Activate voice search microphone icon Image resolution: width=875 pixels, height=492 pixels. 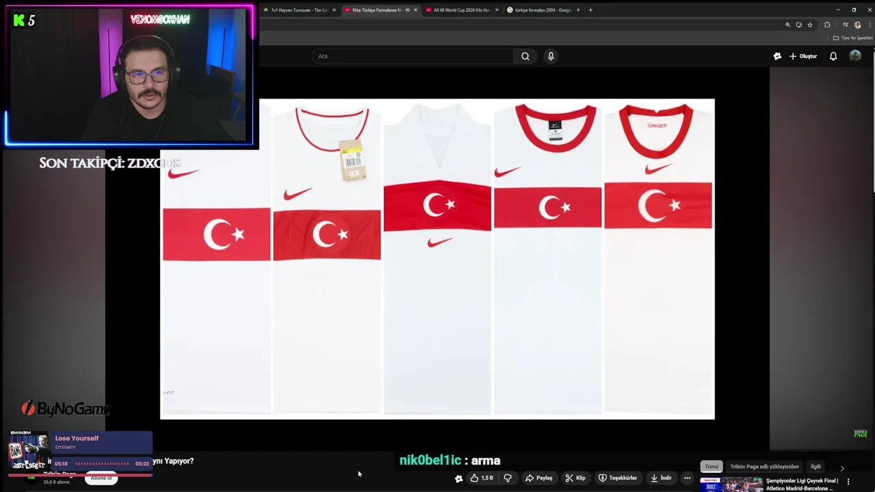tap(551, 56)
